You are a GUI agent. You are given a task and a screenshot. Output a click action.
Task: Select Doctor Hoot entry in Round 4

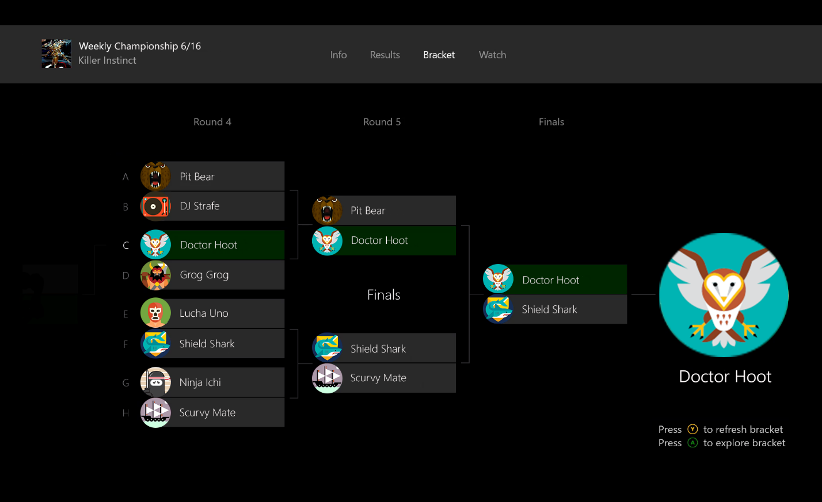(227, 245)
